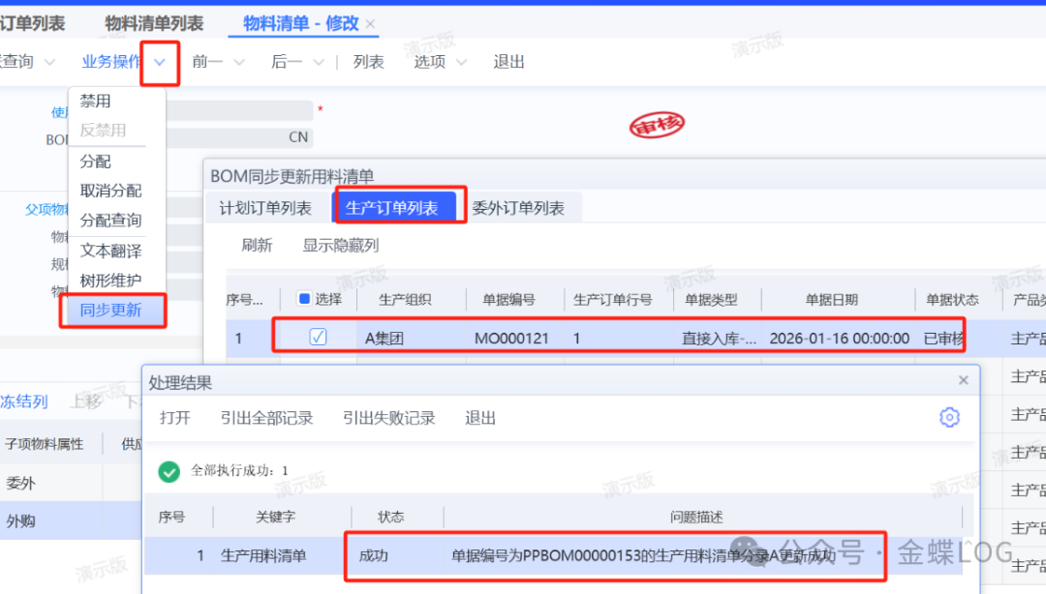Click 引出全部记录 button

(266, 418)
